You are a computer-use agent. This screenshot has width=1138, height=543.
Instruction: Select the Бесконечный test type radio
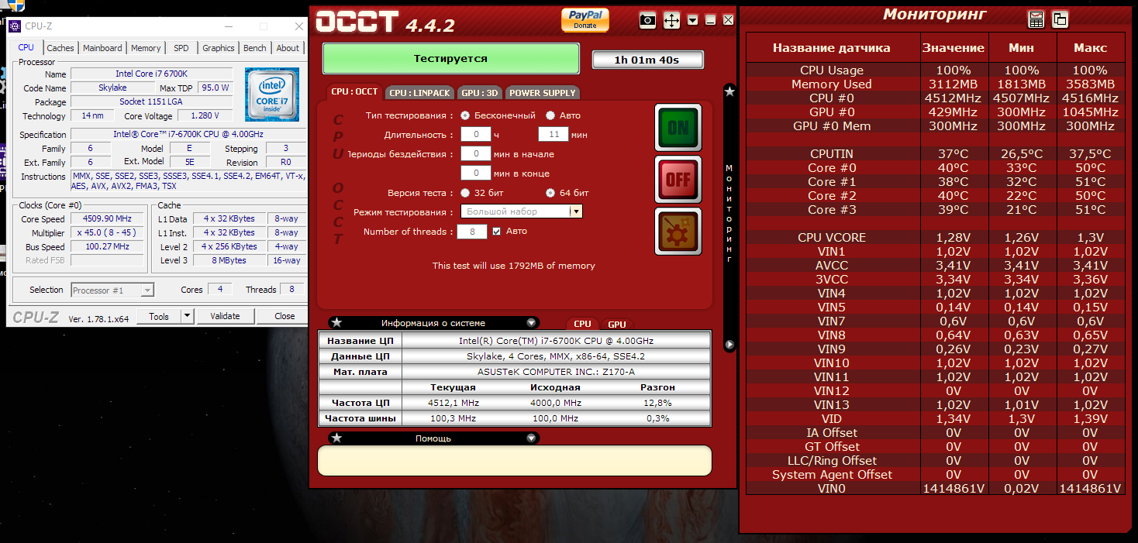click(x=465, y=115)
